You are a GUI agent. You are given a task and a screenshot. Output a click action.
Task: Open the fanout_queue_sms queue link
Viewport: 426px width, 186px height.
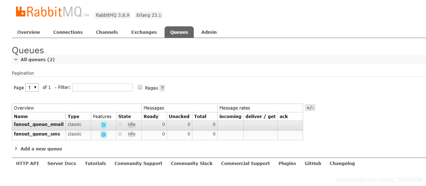[x=37, y=134]
